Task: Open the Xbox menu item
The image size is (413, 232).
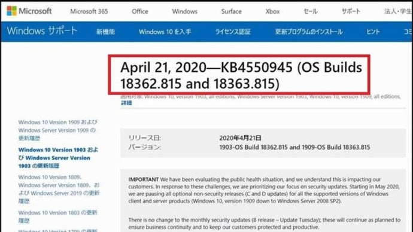Action: point(272,11)
